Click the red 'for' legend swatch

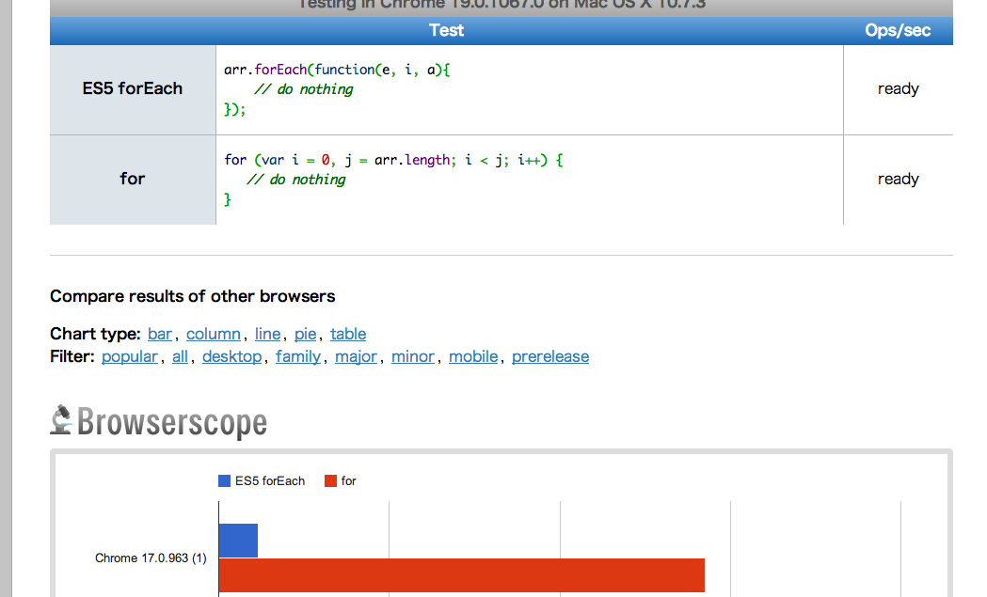(x=330, y=481)
